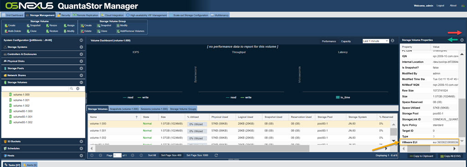Open High-availability VIF Management tab
The image size is (467, 167).
pyautogui.click(x=146, y=15)
